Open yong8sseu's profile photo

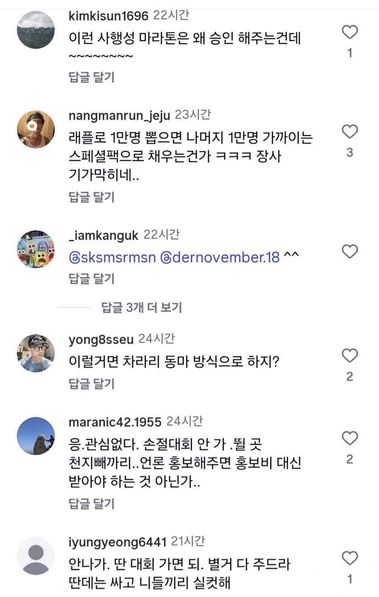click(x=36, y=353)
